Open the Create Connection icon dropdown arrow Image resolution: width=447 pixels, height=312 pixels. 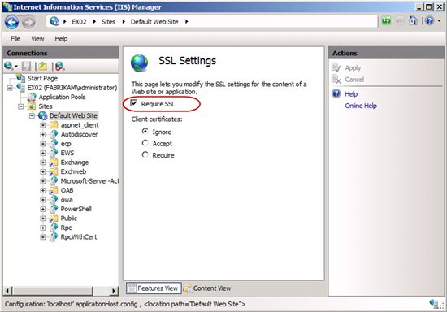[16, 67]
